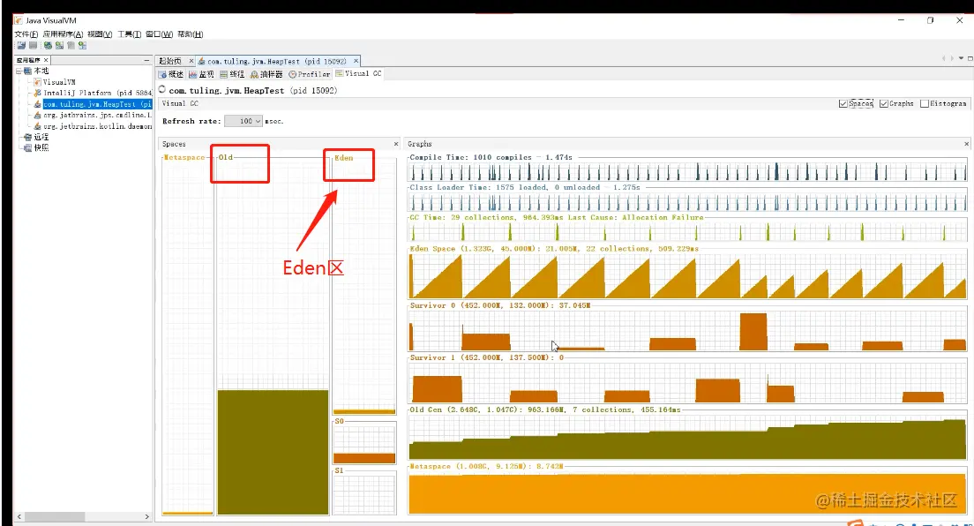974x526 pixels.
Task: Click the Metaspace graph
Action: (x=687, y=492)
